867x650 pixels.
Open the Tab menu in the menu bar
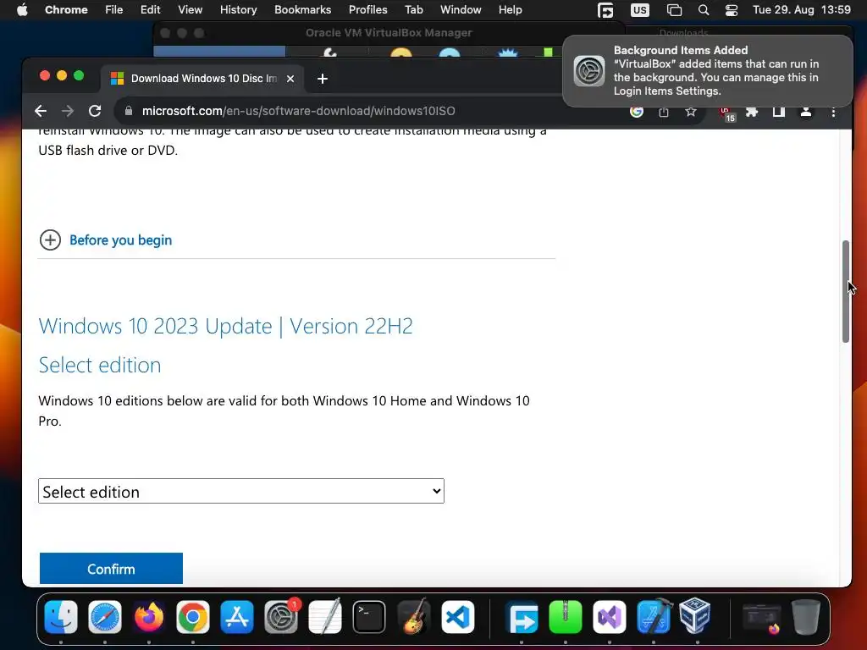tap(413, 10)
